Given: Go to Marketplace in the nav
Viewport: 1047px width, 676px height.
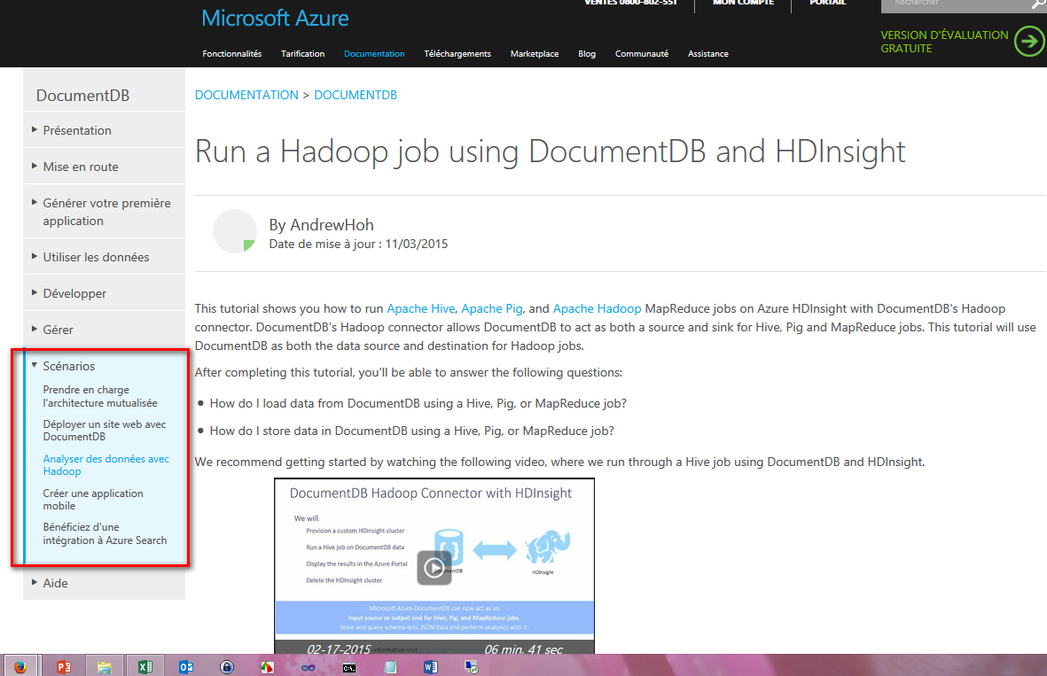Looking at the screenshot, I should click(535, 53).
